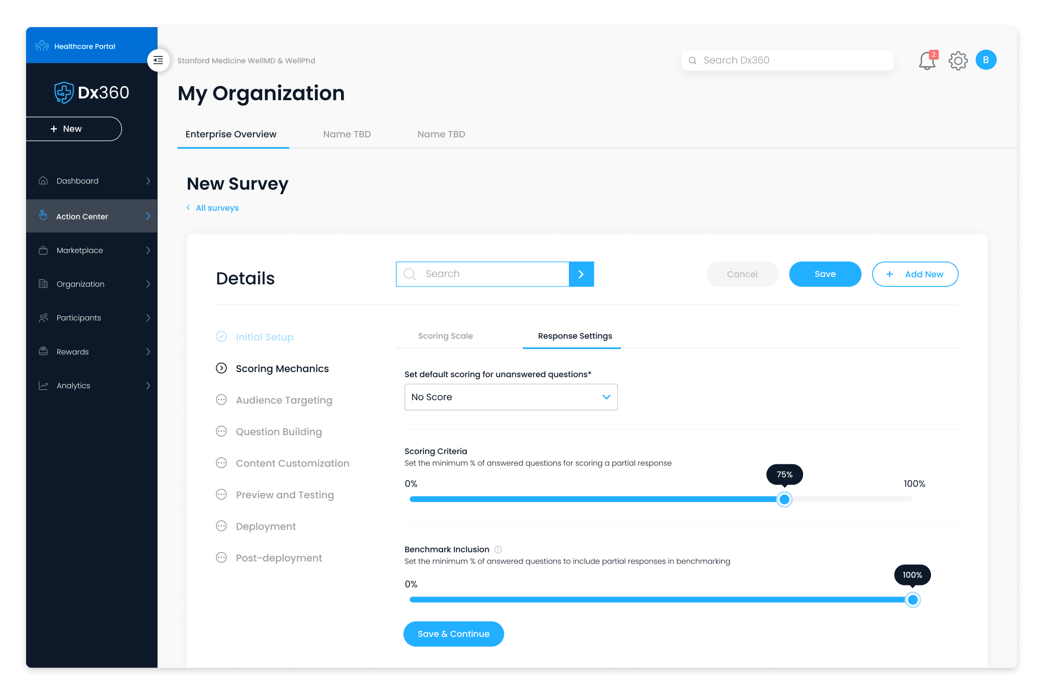Select Question Building step label
Screen dimensions: 1043x695
[278, 432]
